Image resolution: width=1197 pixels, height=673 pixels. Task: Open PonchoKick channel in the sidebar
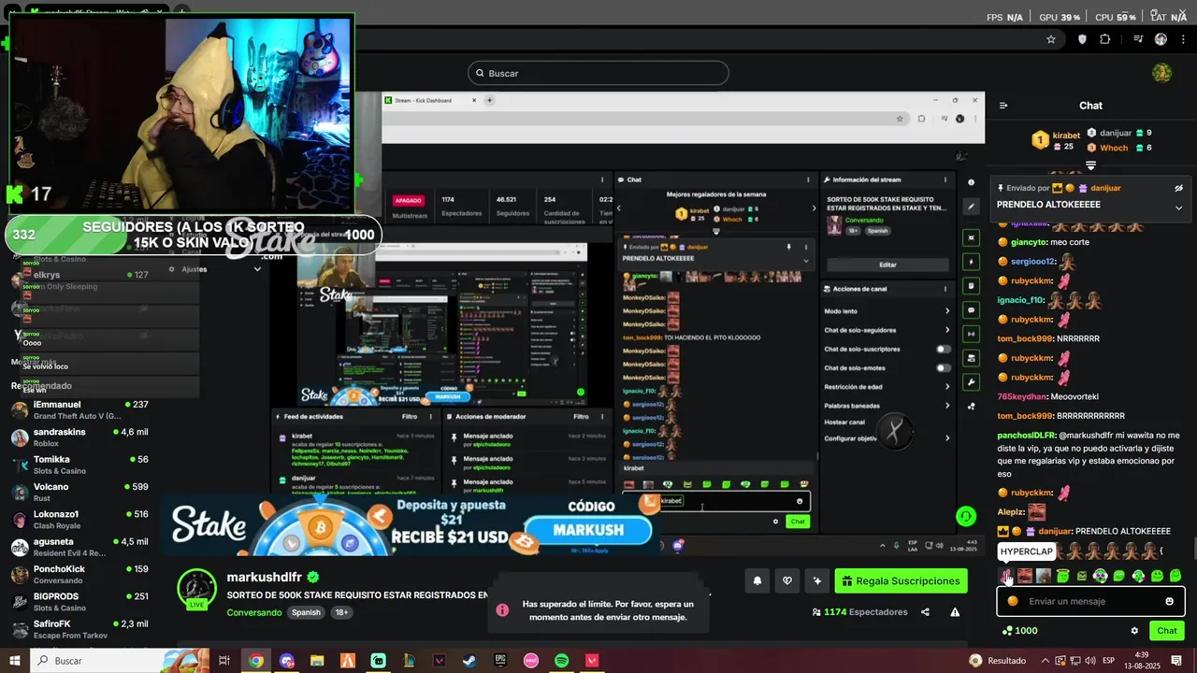(79, 574)
